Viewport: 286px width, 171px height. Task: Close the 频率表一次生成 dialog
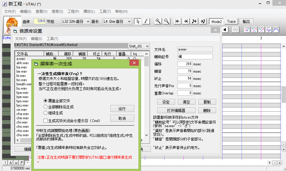tap(134, 63)
